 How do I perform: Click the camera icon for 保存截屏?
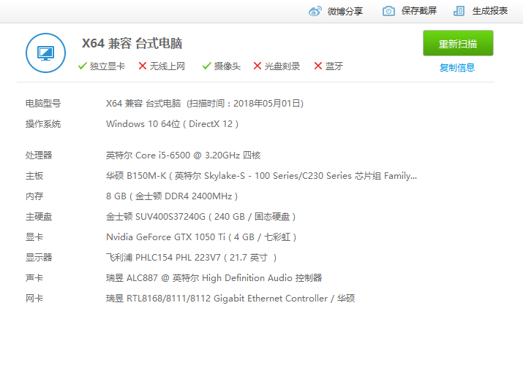[388, 11]
